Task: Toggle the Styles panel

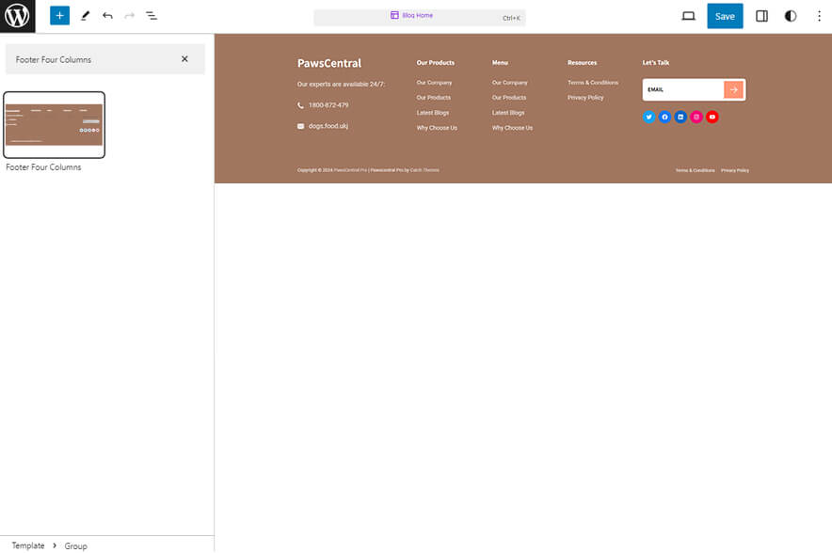Action: click(x=790, y=16)
